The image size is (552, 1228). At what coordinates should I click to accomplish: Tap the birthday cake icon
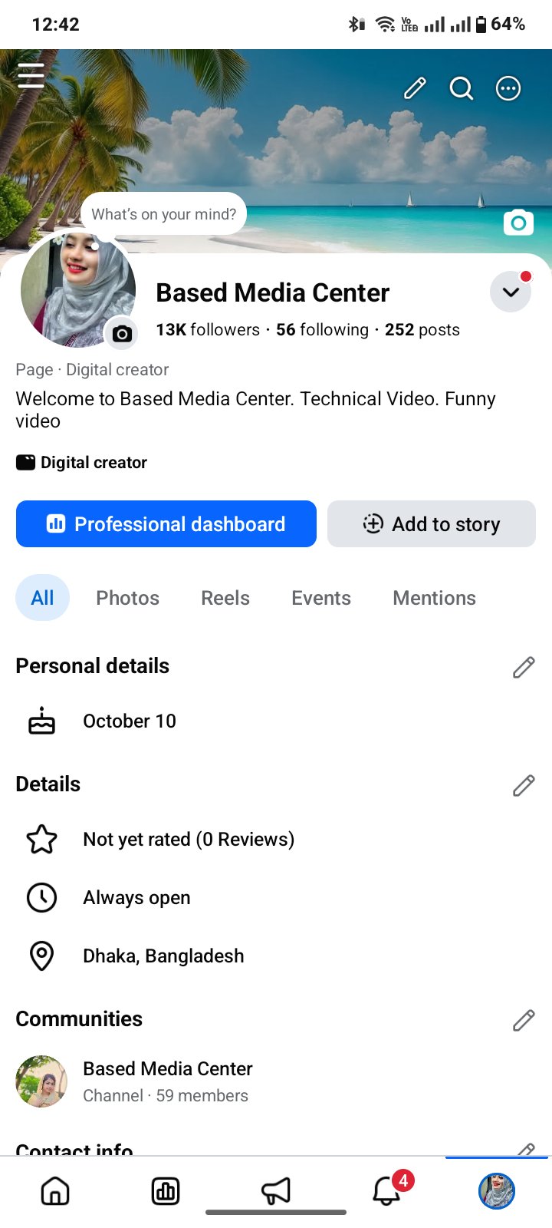coord(42,721)
